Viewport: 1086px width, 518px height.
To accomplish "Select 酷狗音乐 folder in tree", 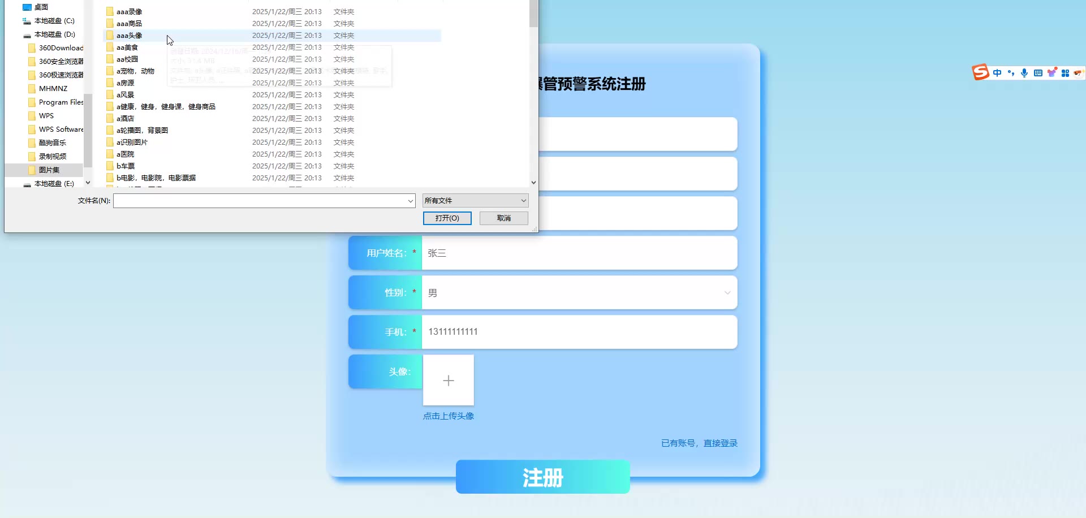I will 48,143.
